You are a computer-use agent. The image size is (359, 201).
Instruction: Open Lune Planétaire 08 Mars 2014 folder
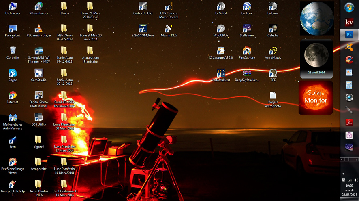[x=64, y=121]
